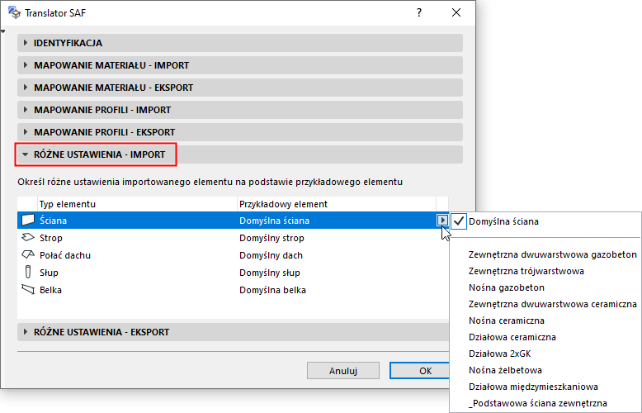The image size is (642, 413).
Task: Expand RÓŻNE USTAWIENIA - EKSPORT section
Action: click(x=234, y=332)
